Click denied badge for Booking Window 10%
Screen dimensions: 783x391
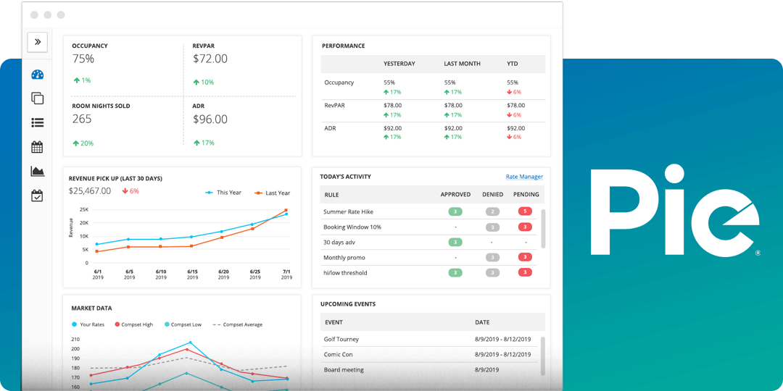point(492,227)
